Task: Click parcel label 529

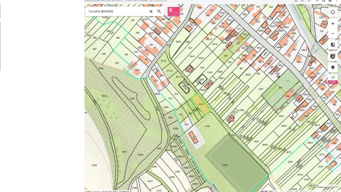Action: click(x=202, y=68)
